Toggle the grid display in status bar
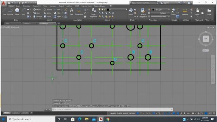 tap(138, 113)
